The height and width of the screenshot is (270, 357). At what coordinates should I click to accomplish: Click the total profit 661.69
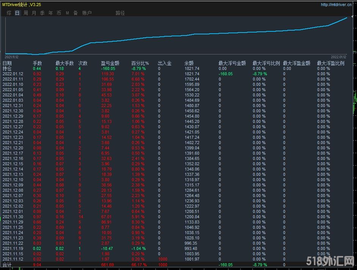pos(108,265)
